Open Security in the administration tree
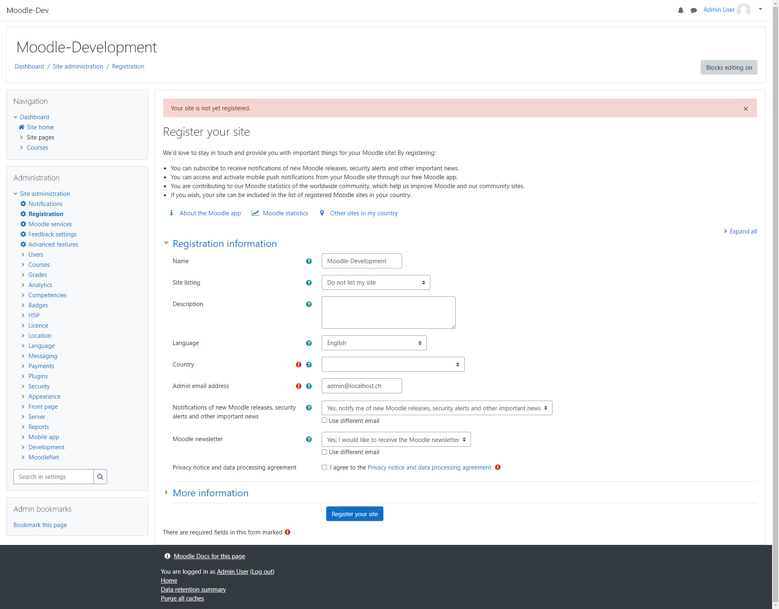The width and height of the screenshot is (779, 609). click(39, 386)
